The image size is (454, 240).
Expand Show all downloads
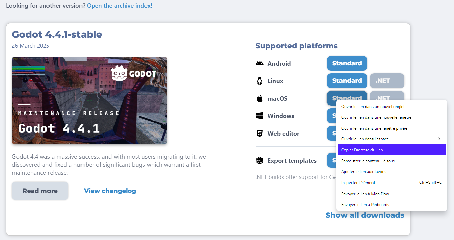365,215
